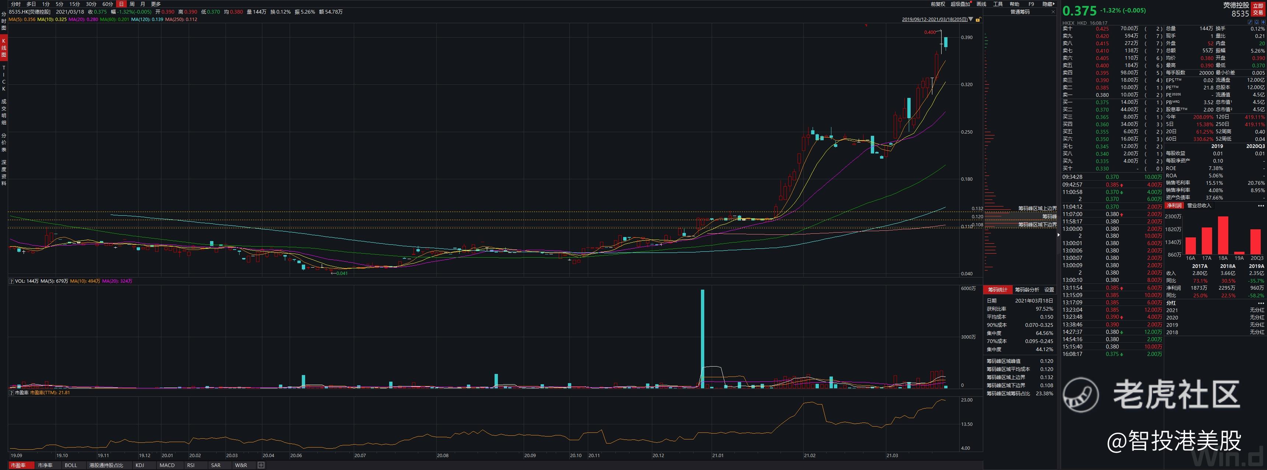1267x470 pixels.
Task: Click the bell alert icon
Action: [1257, 22]
